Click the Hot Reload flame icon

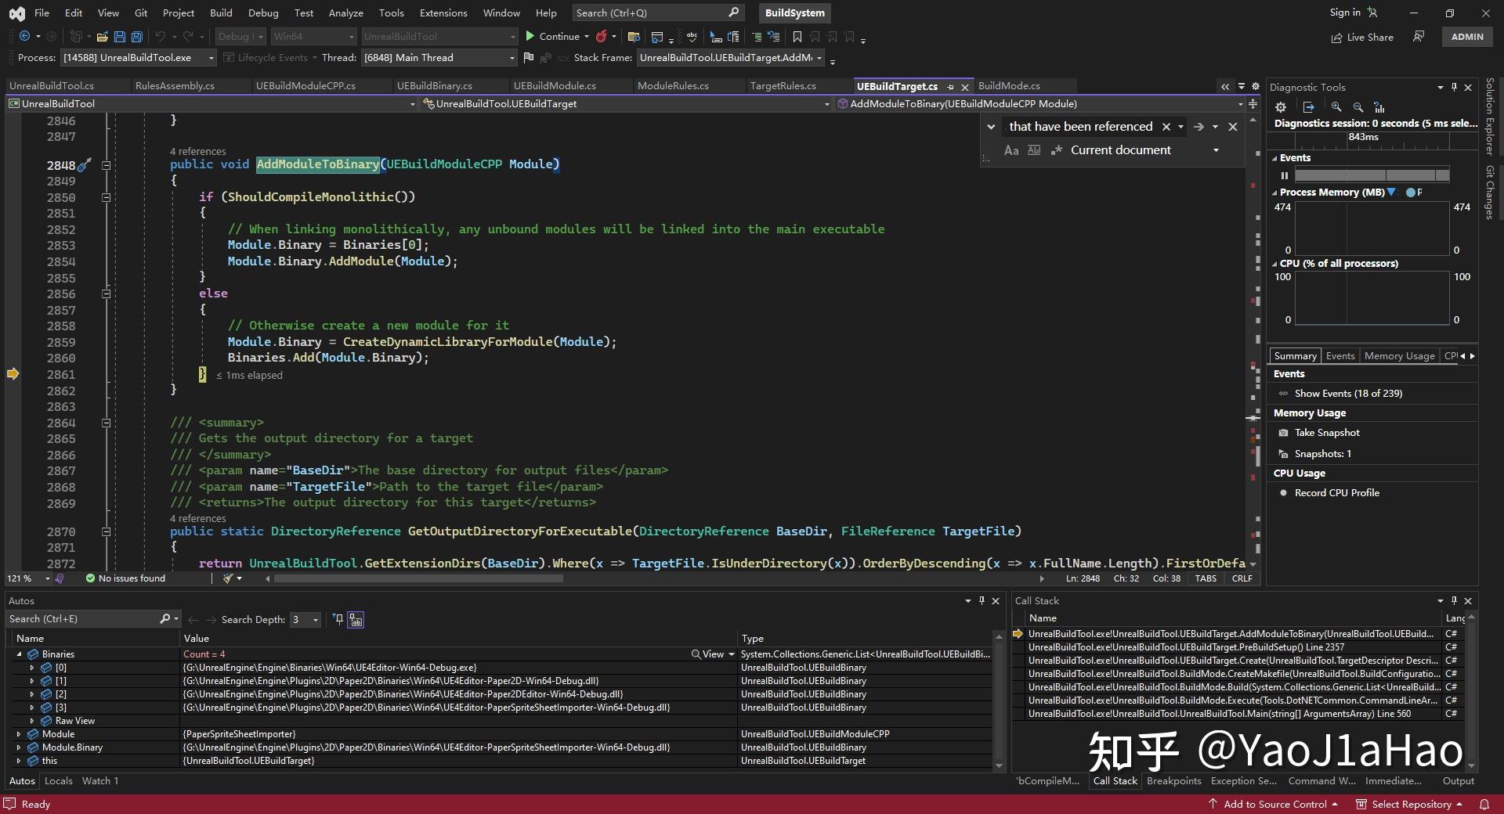(602, 36)
